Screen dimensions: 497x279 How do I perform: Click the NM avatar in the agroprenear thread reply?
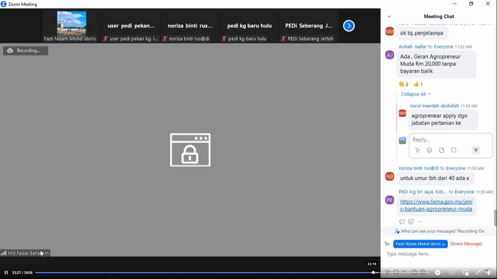point(402,113)
